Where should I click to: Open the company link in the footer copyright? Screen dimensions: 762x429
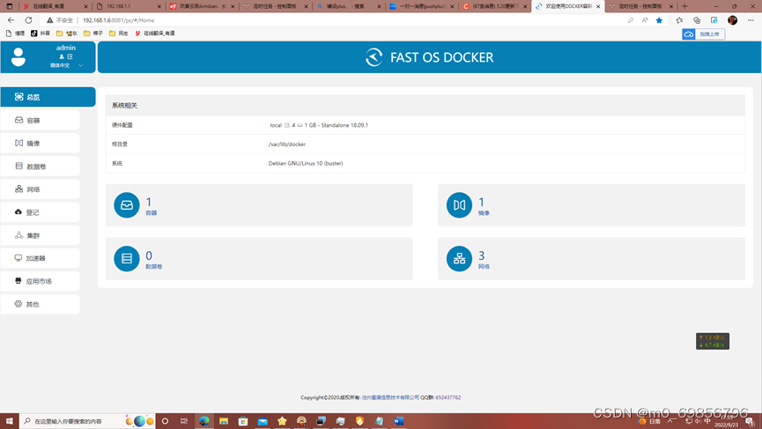[390, 397]
